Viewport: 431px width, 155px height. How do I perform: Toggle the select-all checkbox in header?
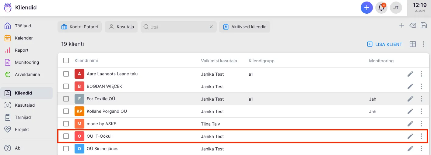pos(66,60)
